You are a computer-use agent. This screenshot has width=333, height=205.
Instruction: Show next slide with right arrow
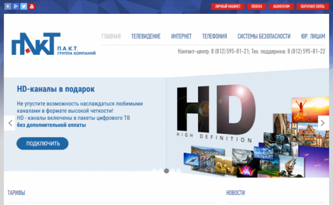[x=323, y=123]
